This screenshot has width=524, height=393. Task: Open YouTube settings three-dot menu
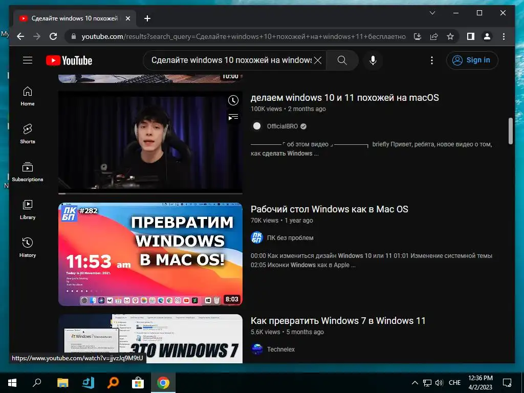pos(432,60)
